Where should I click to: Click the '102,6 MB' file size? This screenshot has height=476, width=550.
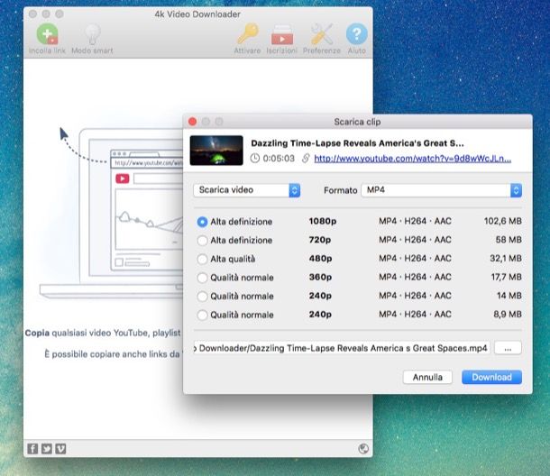pos(502,221)
